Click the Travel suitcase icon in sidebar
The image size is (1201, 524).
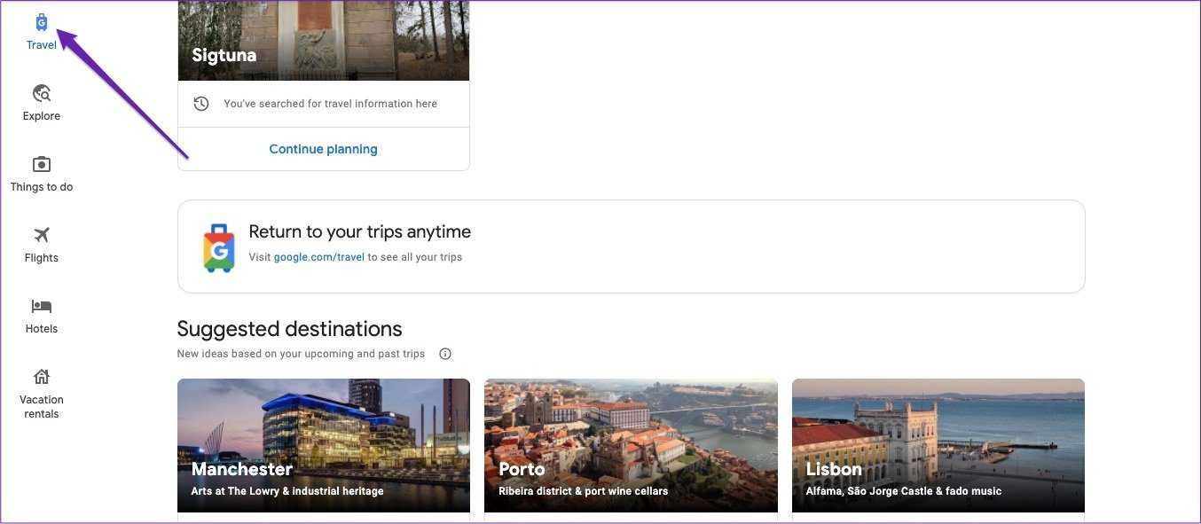tap(42, 22)
